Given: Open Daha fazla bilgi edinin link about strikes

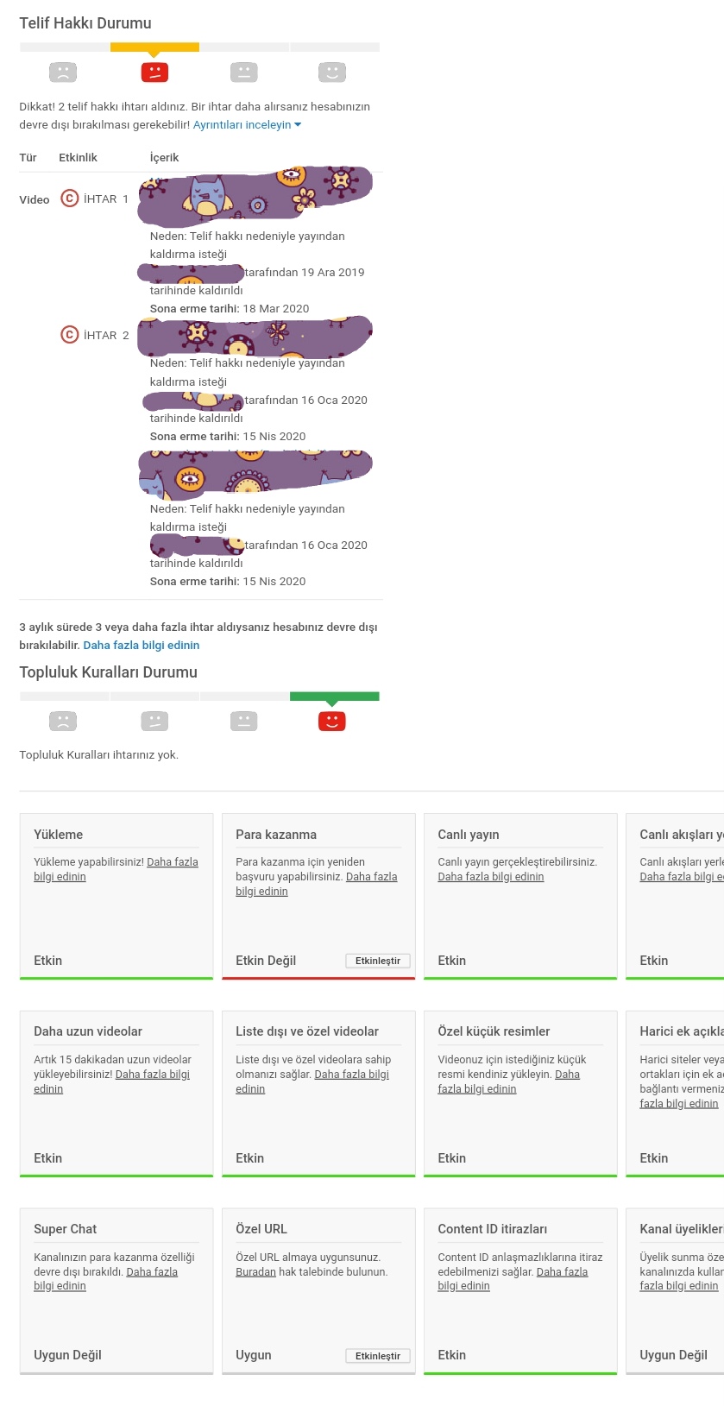Looking at the screenshot, I should point(142,645).
